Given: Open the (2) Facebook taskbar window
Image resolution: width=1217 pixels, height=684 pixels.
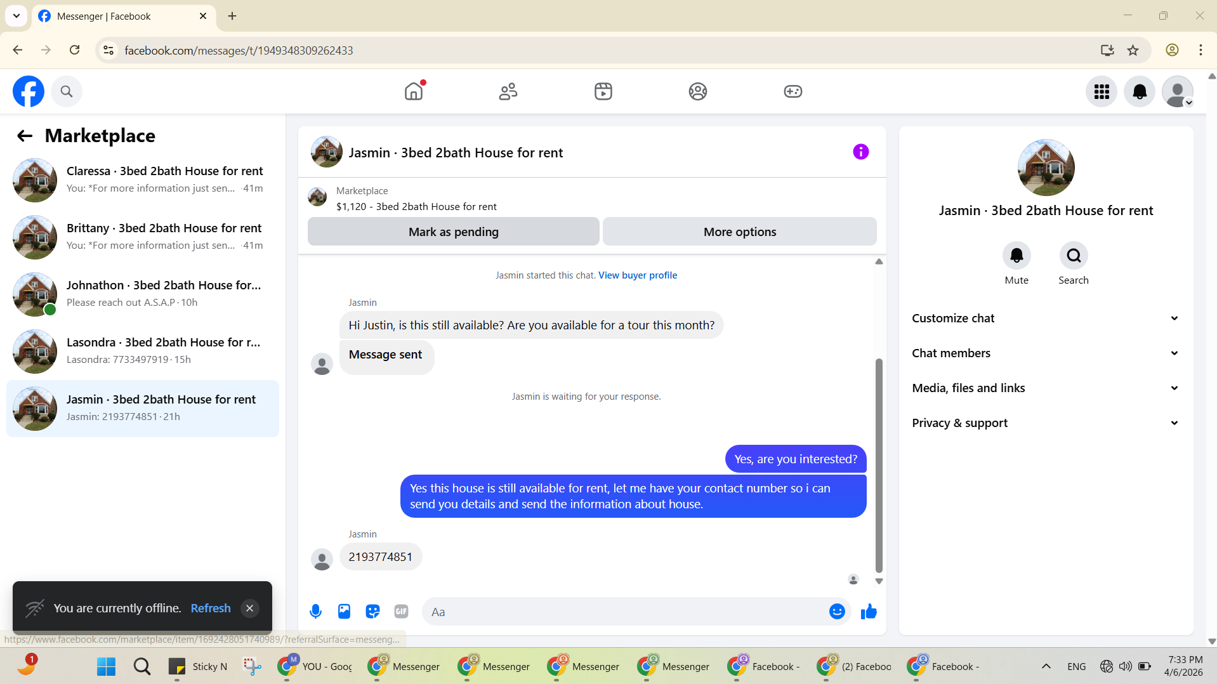Looking at the screenshot, I should (x=854, y=666).
